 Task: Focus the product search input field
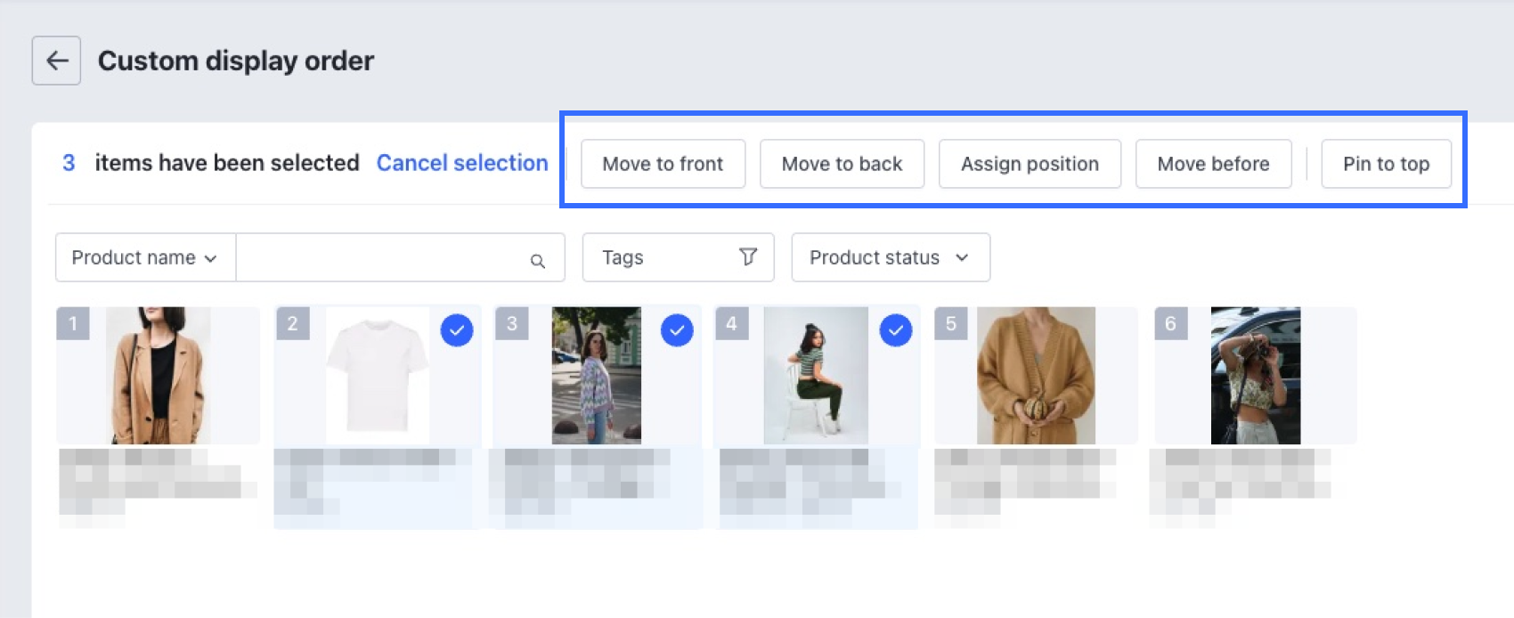pos(383,257)
